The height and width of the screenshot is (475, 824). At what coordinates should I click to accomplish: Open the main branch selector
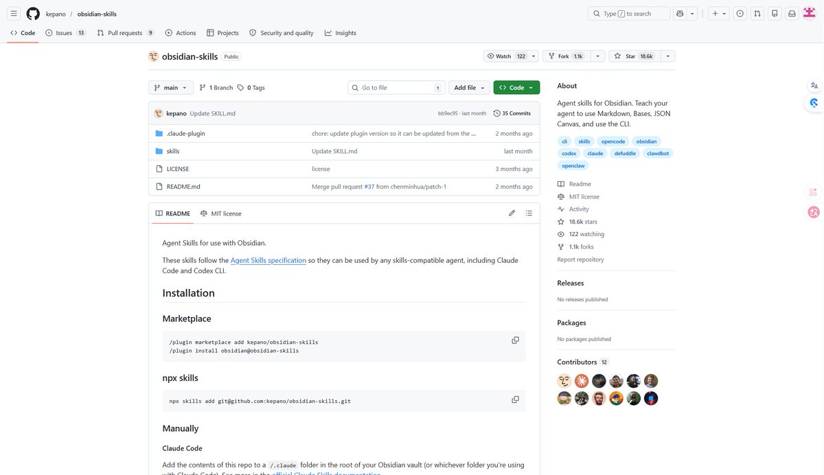(x=170, y=88)
